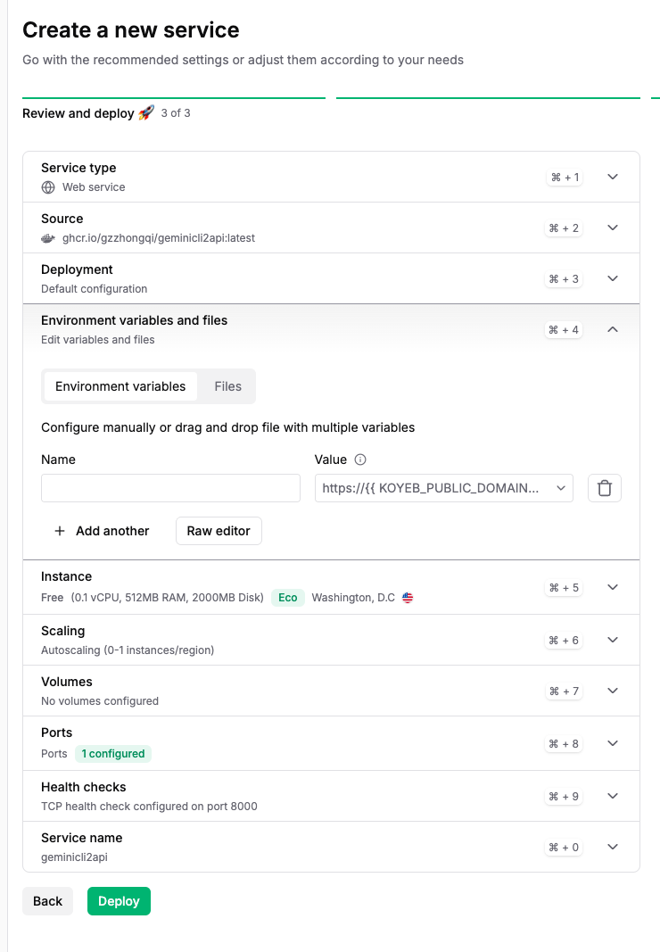Click the US flag icon beside Washington, D.C

coord(408,598)
